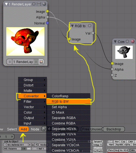Image resolution: width=136 pixels, height=153 pixels.
Task: Toggle the Alpha map-to button in material panel
Action: (127, 145)
